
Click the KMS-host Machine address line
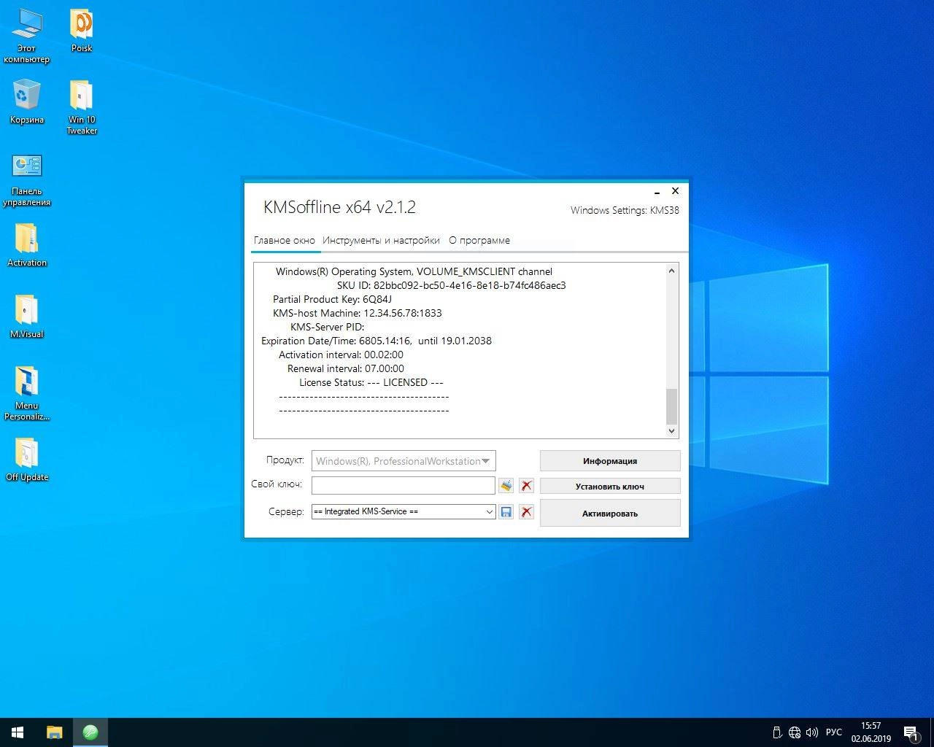358,313
